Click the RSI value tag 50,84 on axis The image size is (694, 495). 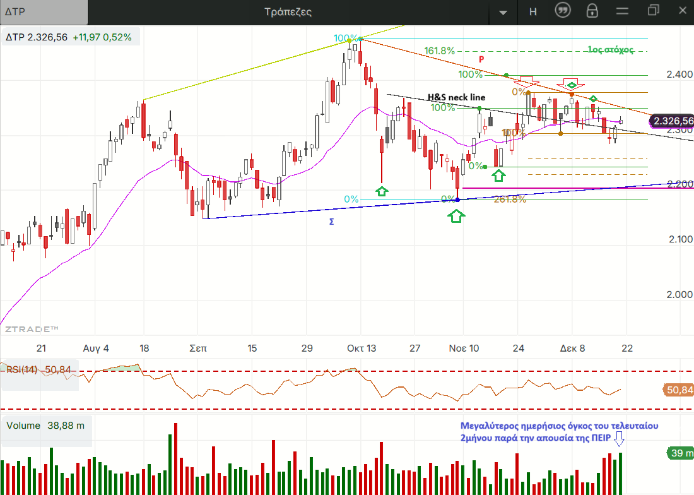coord(679,390)
